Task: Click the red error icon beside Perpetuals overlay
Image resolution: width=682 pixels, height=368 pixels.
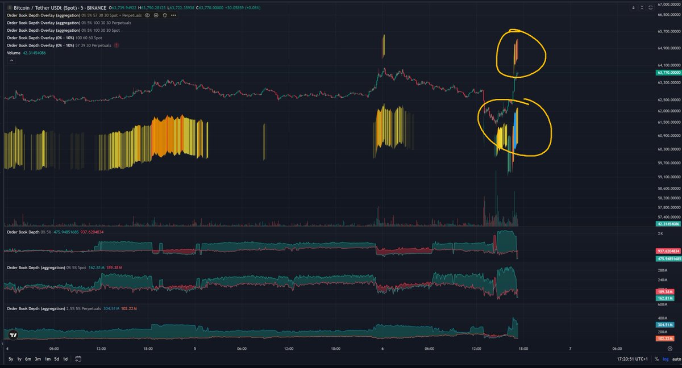Action: click(x=117, y=45)
